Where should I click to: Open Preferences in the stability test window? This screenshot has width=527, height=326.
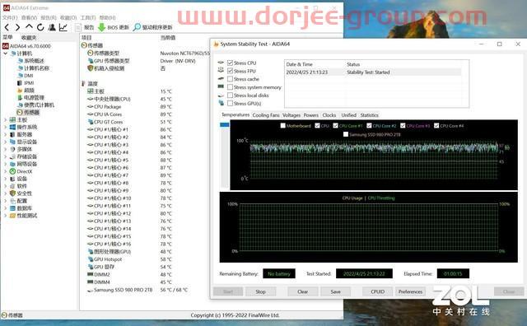point(410,291)
